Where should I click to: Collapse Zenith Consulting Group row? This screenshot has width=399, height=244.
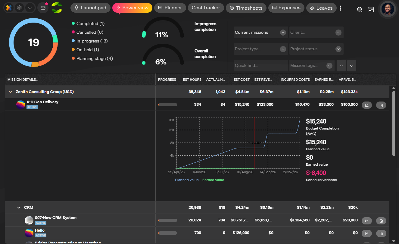10,92
